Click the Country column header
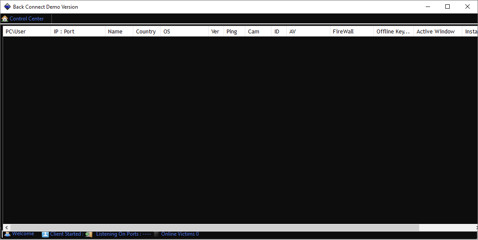 coord(146,31)
